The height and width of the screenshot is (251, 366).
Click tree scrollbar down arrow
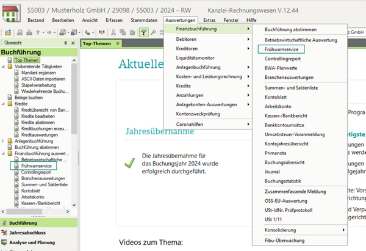[74, 205]
